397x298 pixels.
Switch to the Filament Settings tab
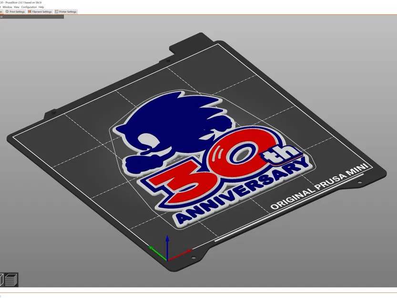42,11
